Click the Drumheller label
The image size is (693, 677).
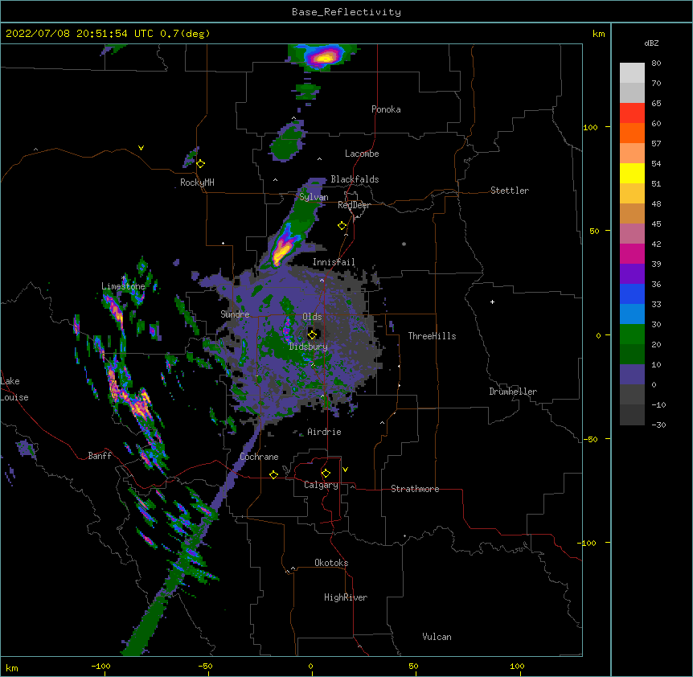point(513,392)
